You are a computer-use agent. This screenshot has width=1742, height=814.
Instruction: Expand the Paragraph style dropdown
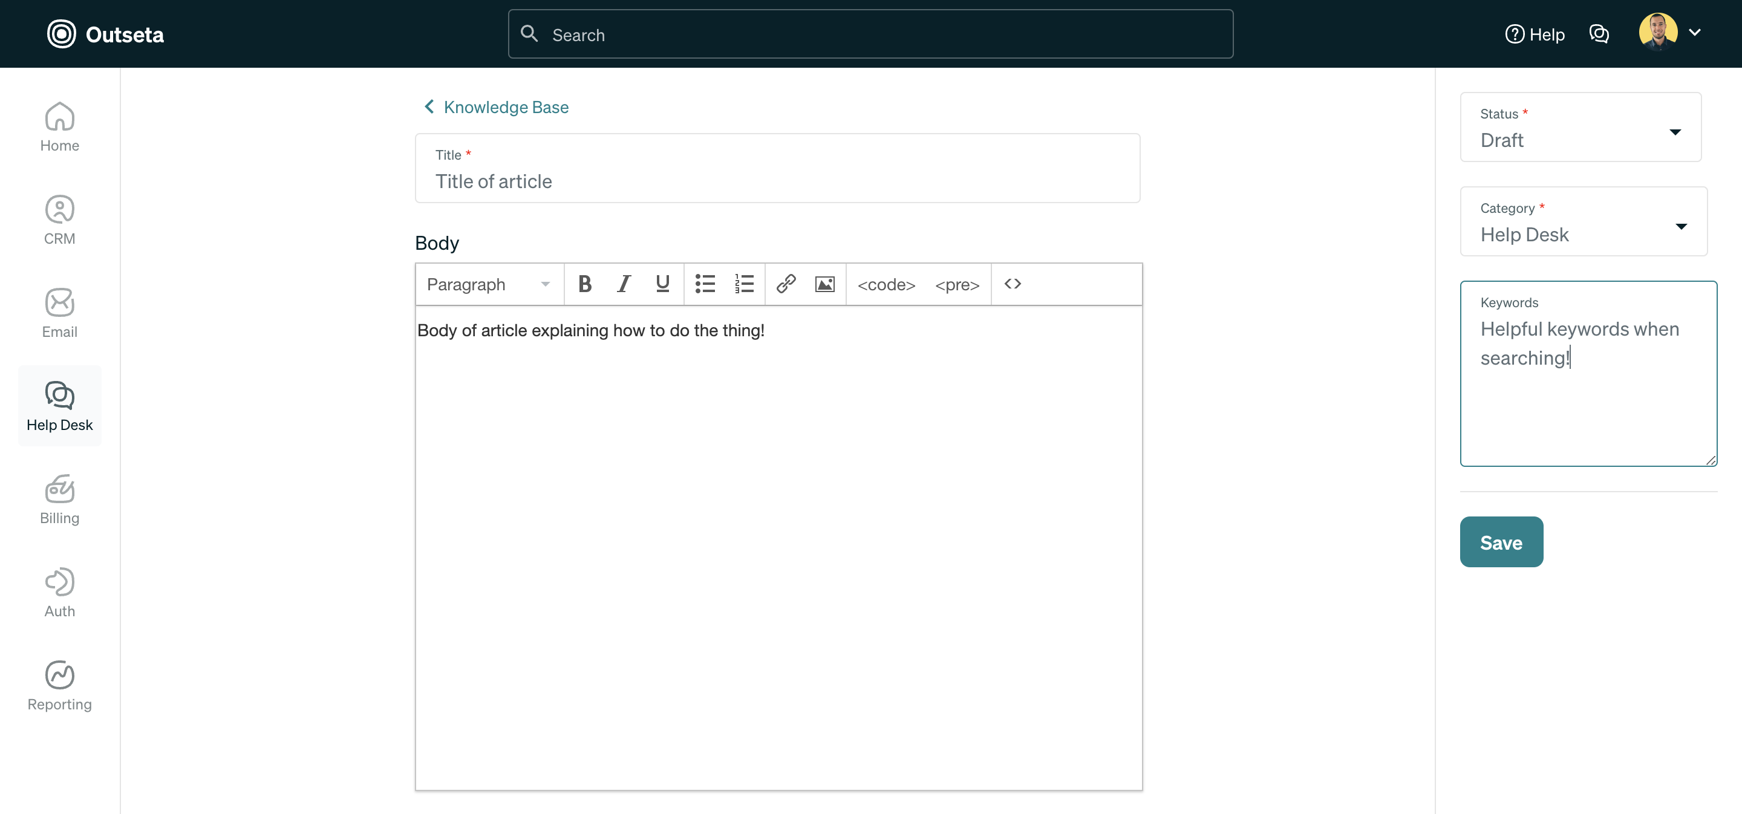click(x=488, y=284)
